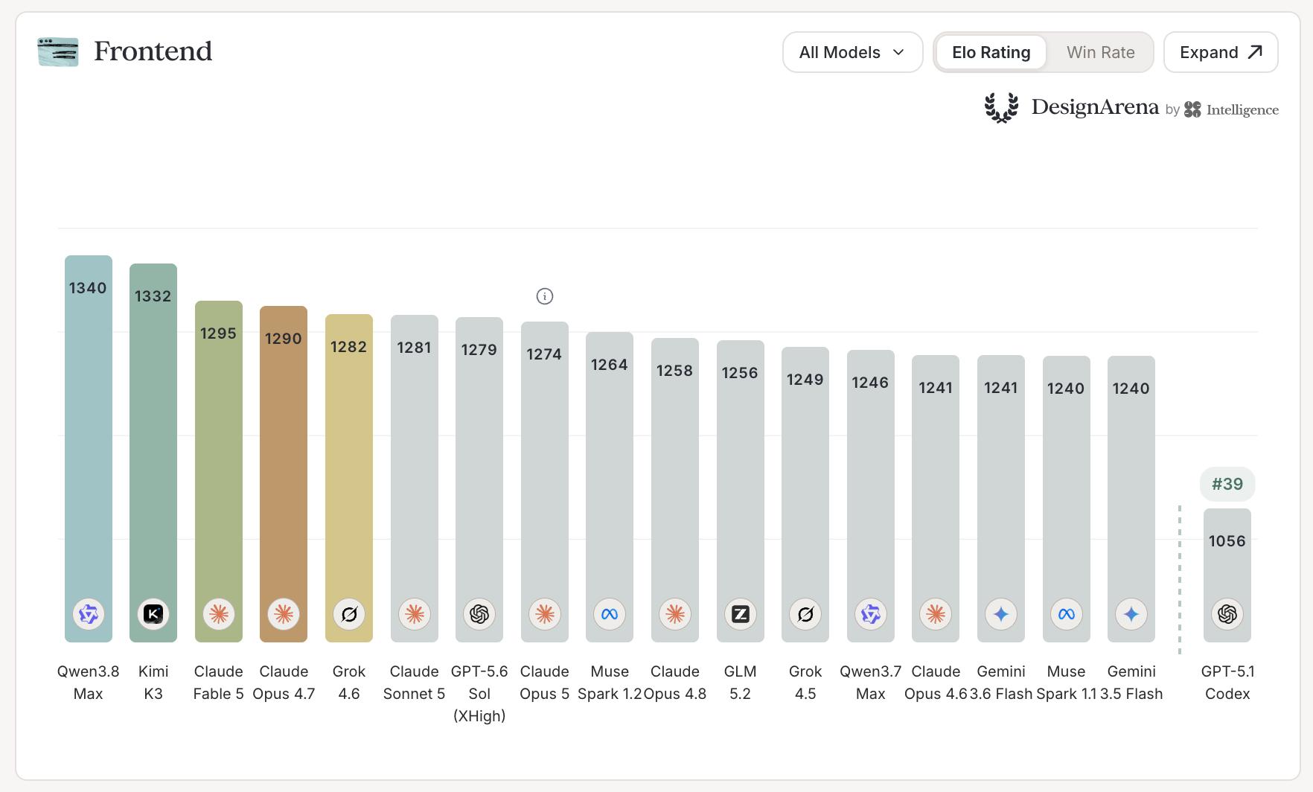
Task: Click the 1279 Elo value
Action: 479,350
